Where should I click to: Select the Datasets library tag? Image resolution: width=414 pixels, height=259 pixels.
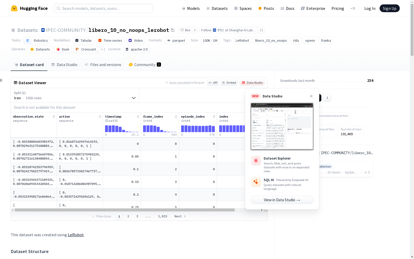click(40, 49)
